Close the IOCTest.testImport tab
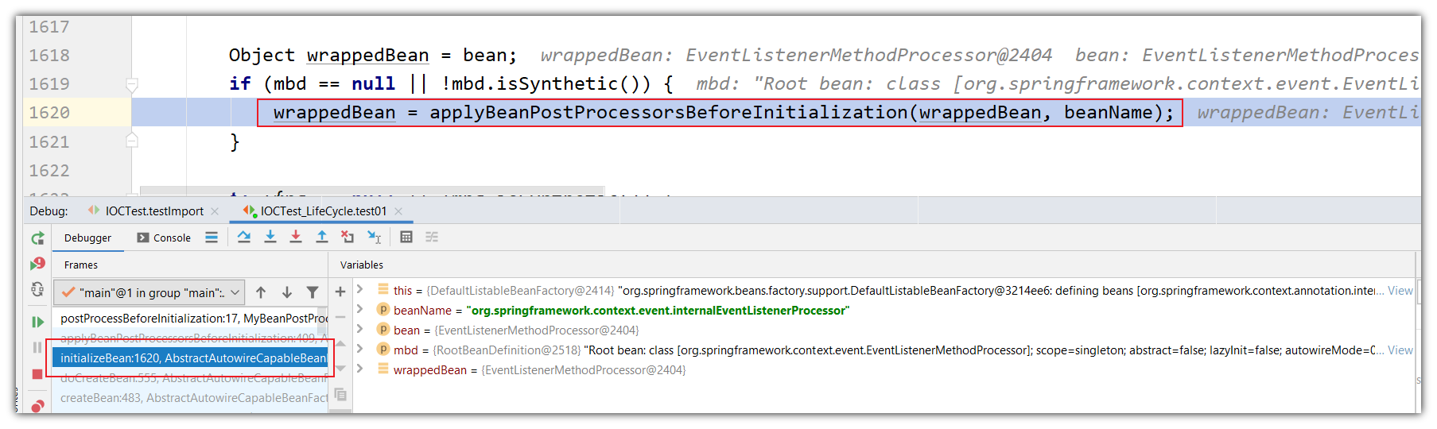Image resolution: width=1437 pixels, height=429 pixels. point(215,211)
